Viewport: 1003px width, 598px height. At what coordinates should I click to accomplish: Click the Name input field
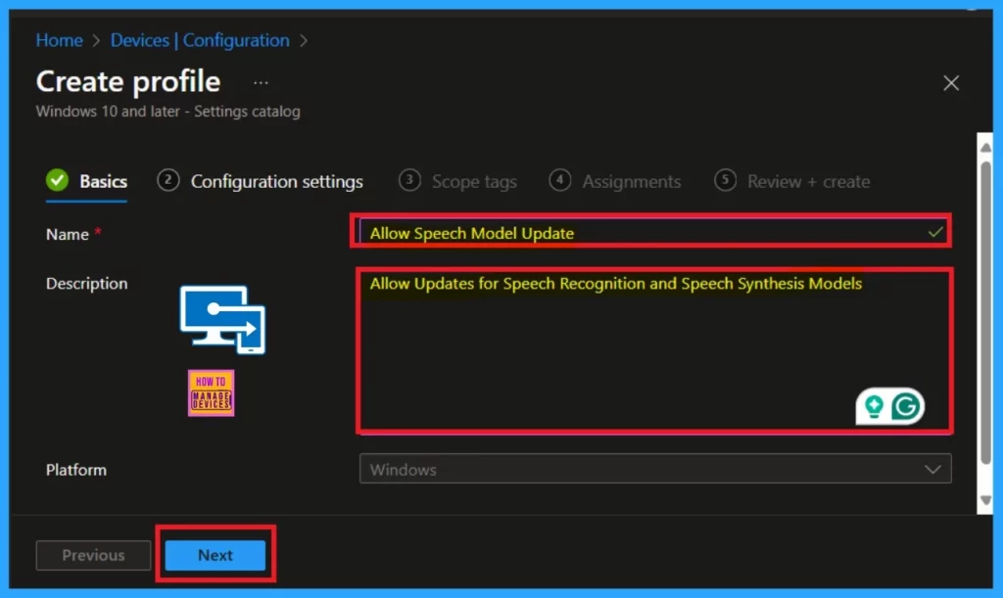tap(654, 233)
